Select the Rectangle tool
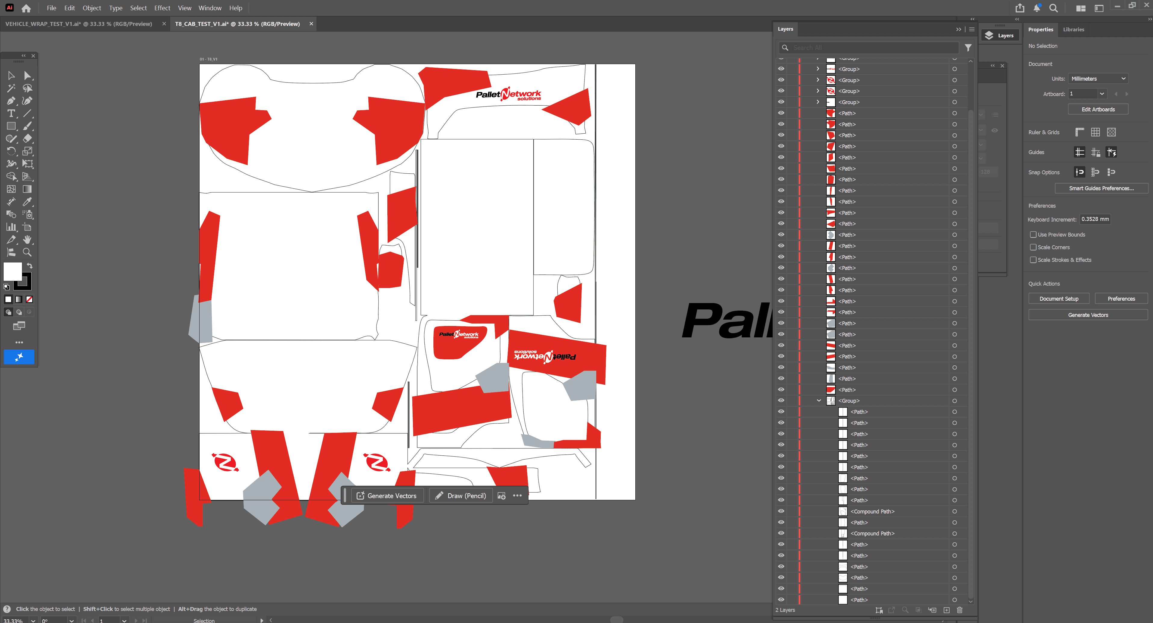 tap(11, 126)
